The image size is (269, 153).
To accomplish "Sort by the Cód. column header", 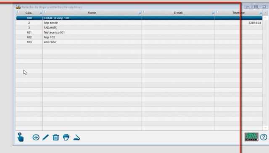I will coord(29,13).
